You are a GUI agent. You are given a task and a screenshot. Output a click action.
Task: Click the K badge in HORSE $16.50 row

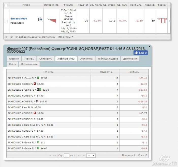pyautogui.click(x=37, y=101)
